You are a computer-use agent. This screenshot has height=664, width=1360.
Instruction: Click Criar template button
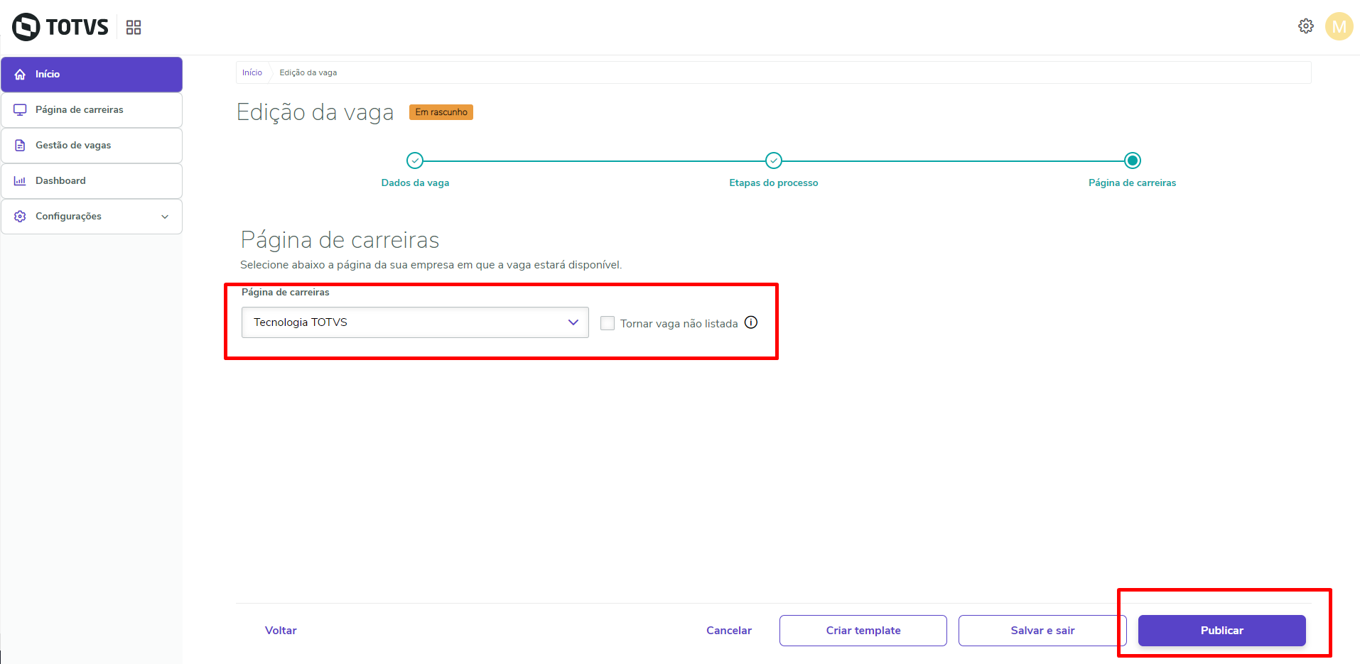coord(863,631)
